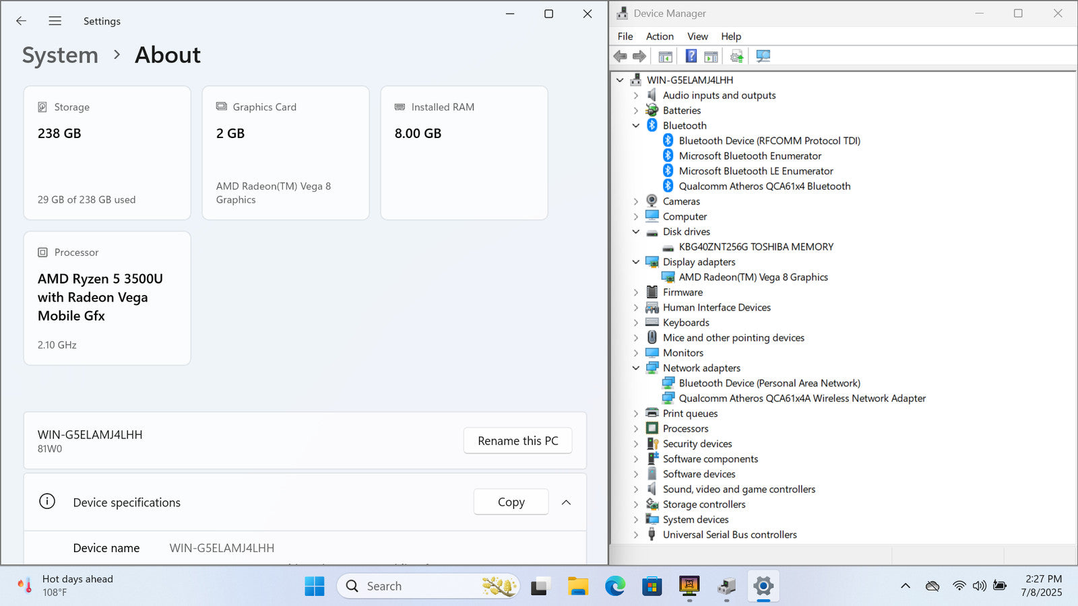Show hidden icons in the system tray
1078x606 pixels.
(x=906, y=586)
